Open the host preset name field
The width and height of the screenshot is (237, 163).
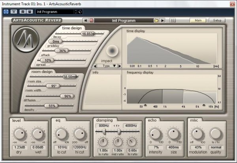[x=55, y=12]
